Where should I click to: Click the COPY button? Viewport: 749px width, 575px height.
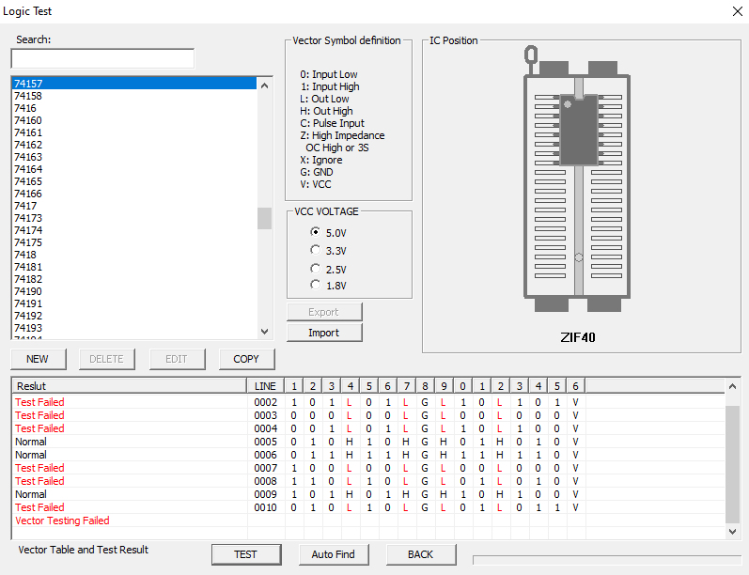246,359
